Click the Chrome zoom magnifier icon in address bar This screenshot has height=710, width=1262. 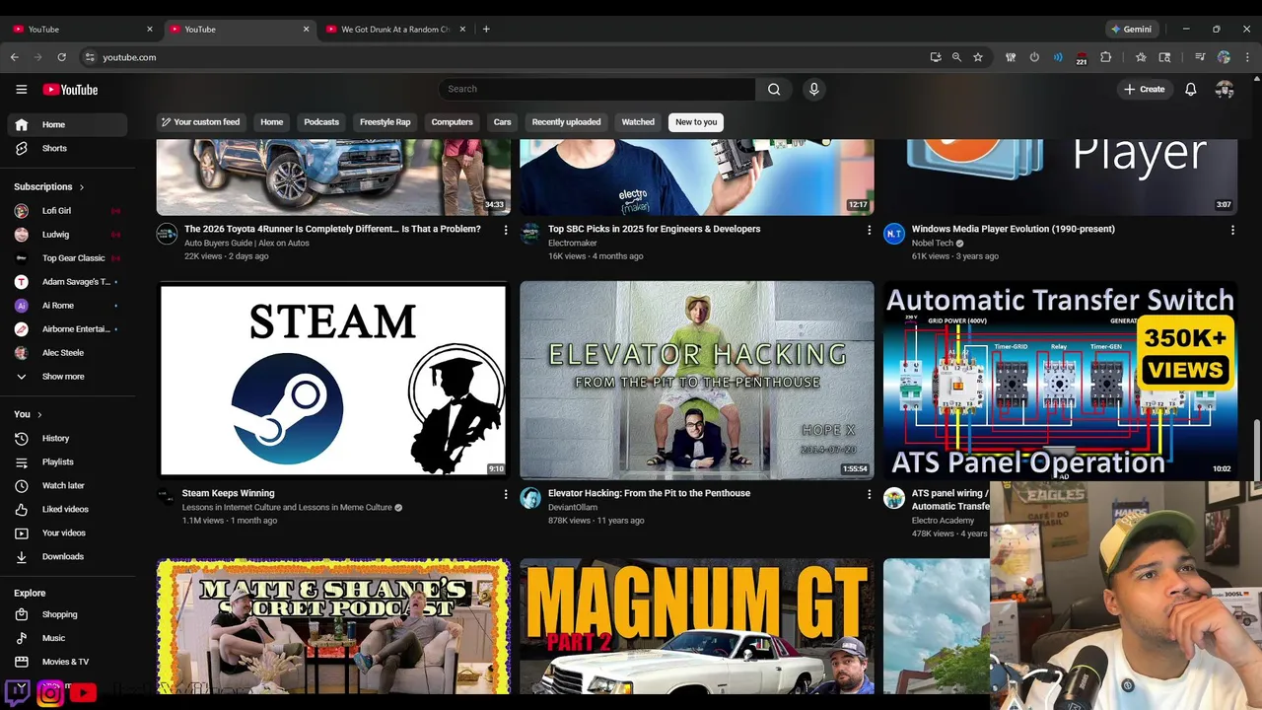point(956,57)
